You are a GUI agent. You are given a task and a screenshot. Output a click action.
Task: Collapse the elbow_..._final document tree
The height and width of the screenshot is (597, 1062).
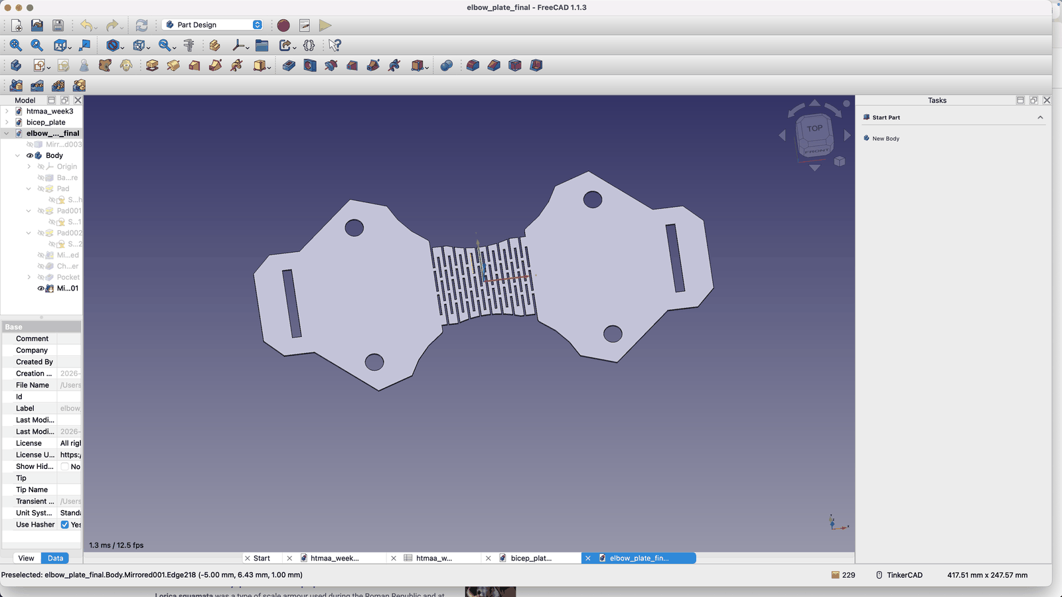click(7, 133)
